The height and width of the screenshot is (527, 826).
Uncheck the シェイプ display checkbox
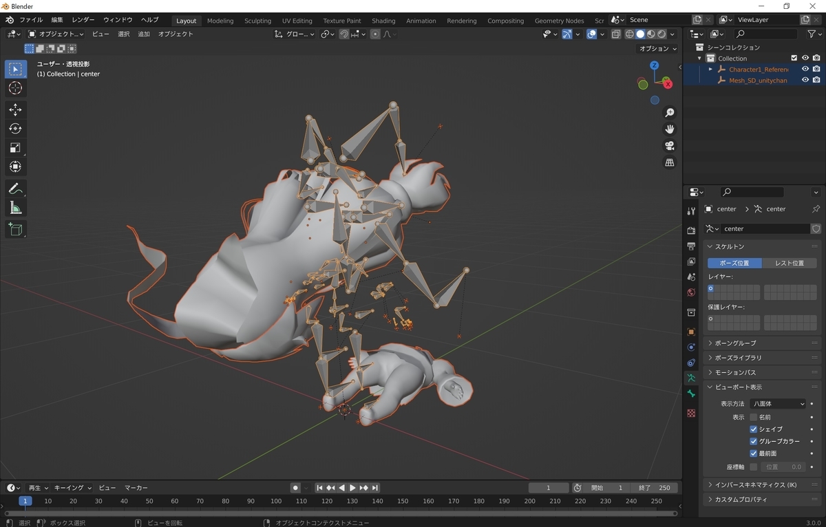753,429
